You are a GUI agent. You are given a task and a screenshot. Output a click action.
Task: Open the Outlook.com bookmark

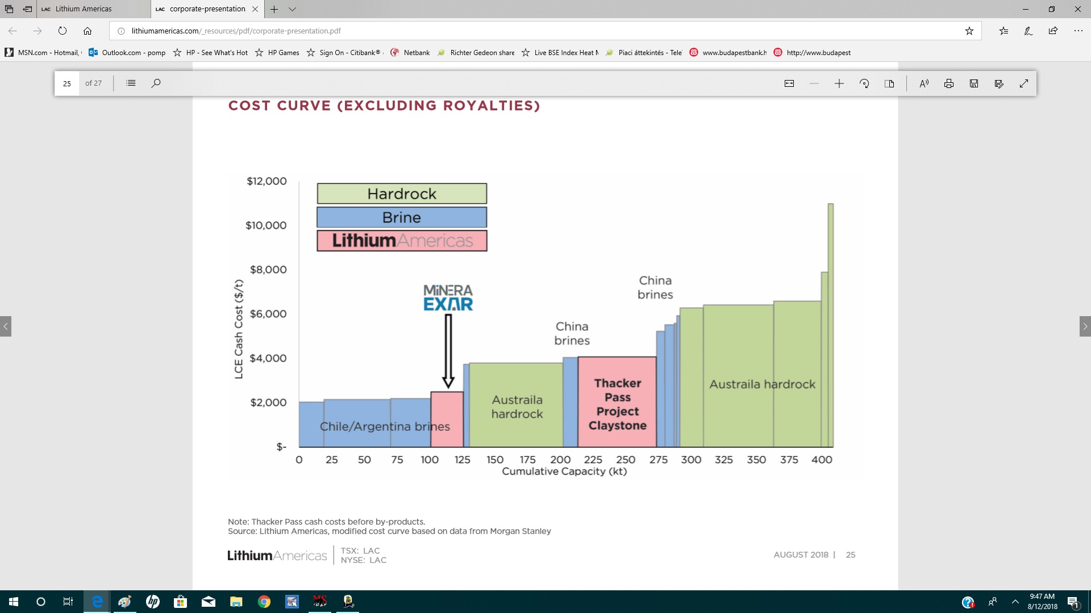(127, 52)
